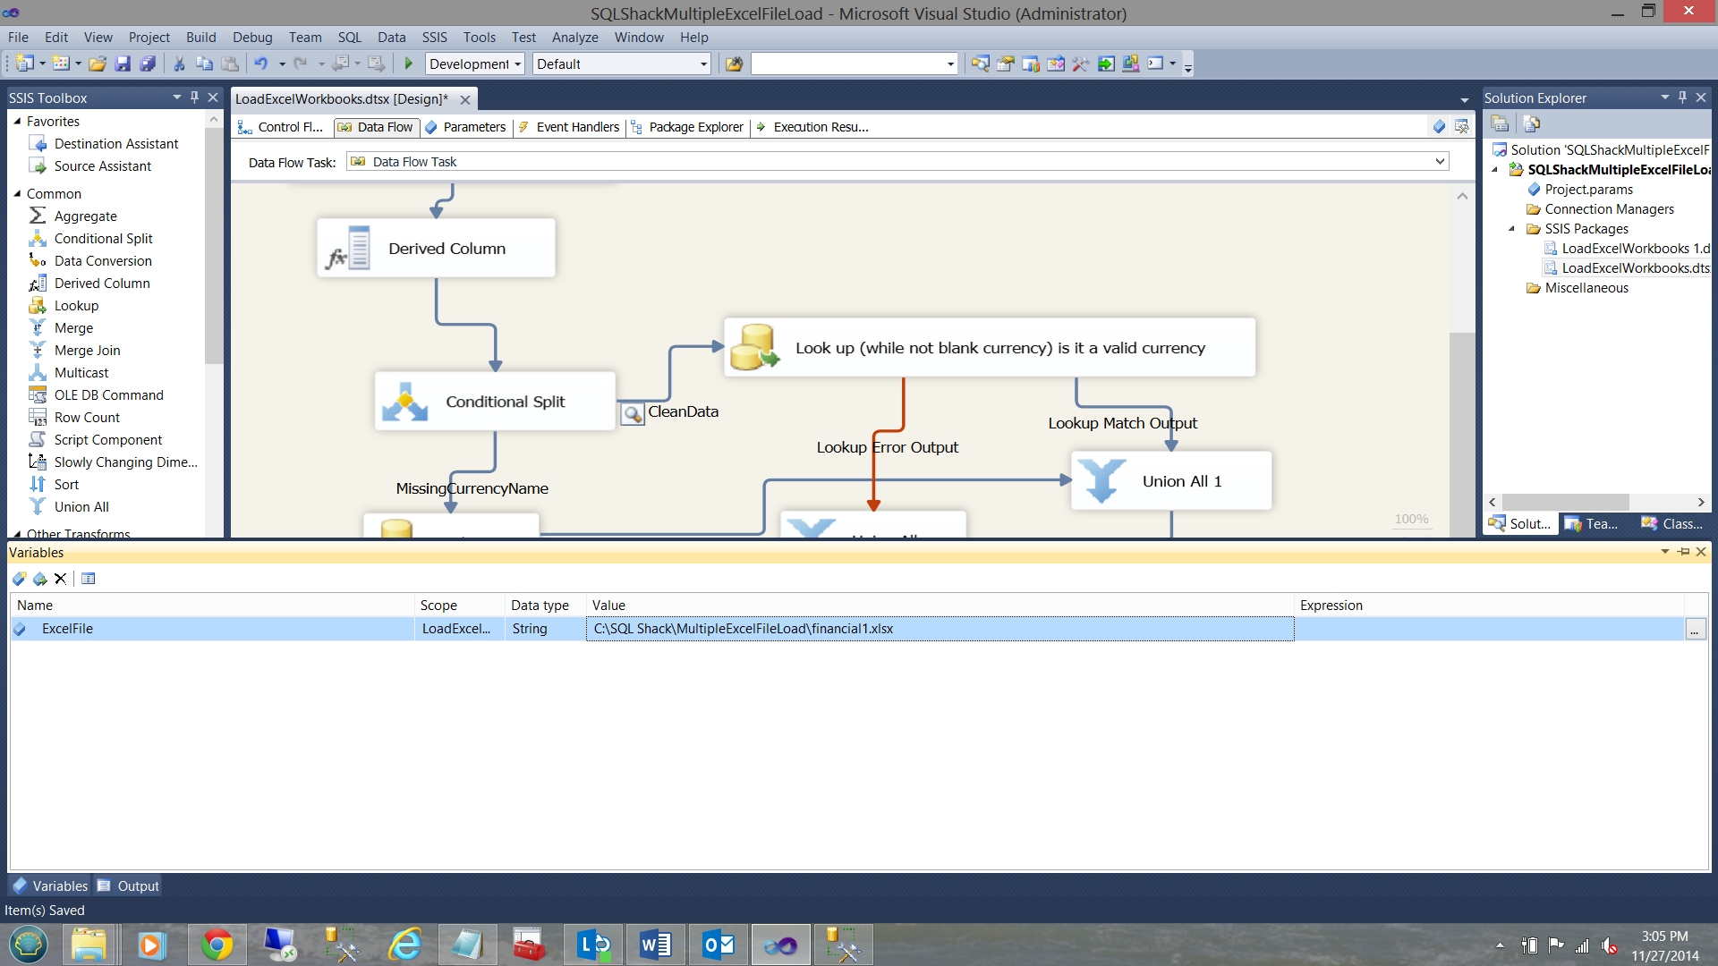Click the Expression ellipsis button for ExcelFile
1718x966 pixels.
point(1695,629)
